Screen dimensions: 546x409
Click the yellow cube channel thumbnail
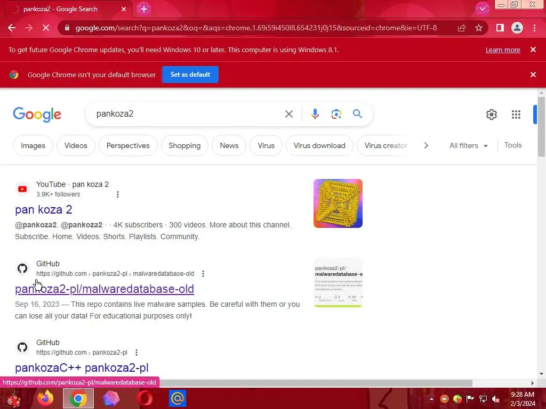click(x=338, y=203)
